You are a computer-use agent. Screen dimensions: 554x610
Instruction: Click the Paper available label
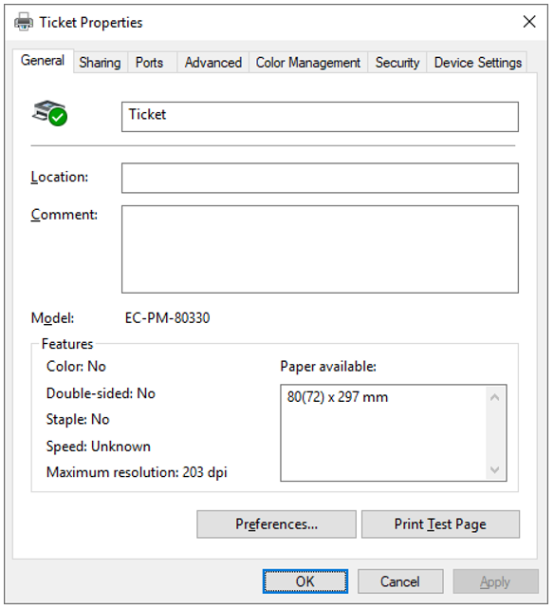[328, 367]
